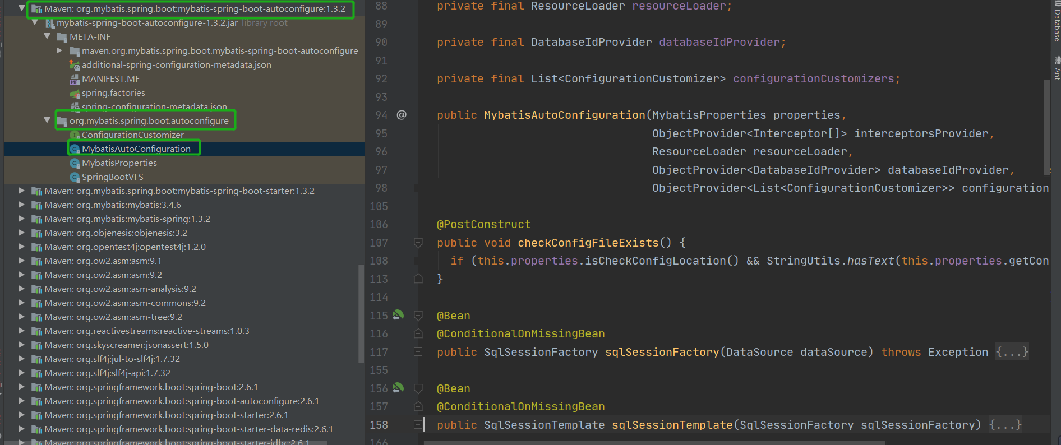Select Maven: org.springframework.boot:spring-boot:2.6.1 row
The height and width of the screenshot is (445, 1061).
[x=184, y=387]
